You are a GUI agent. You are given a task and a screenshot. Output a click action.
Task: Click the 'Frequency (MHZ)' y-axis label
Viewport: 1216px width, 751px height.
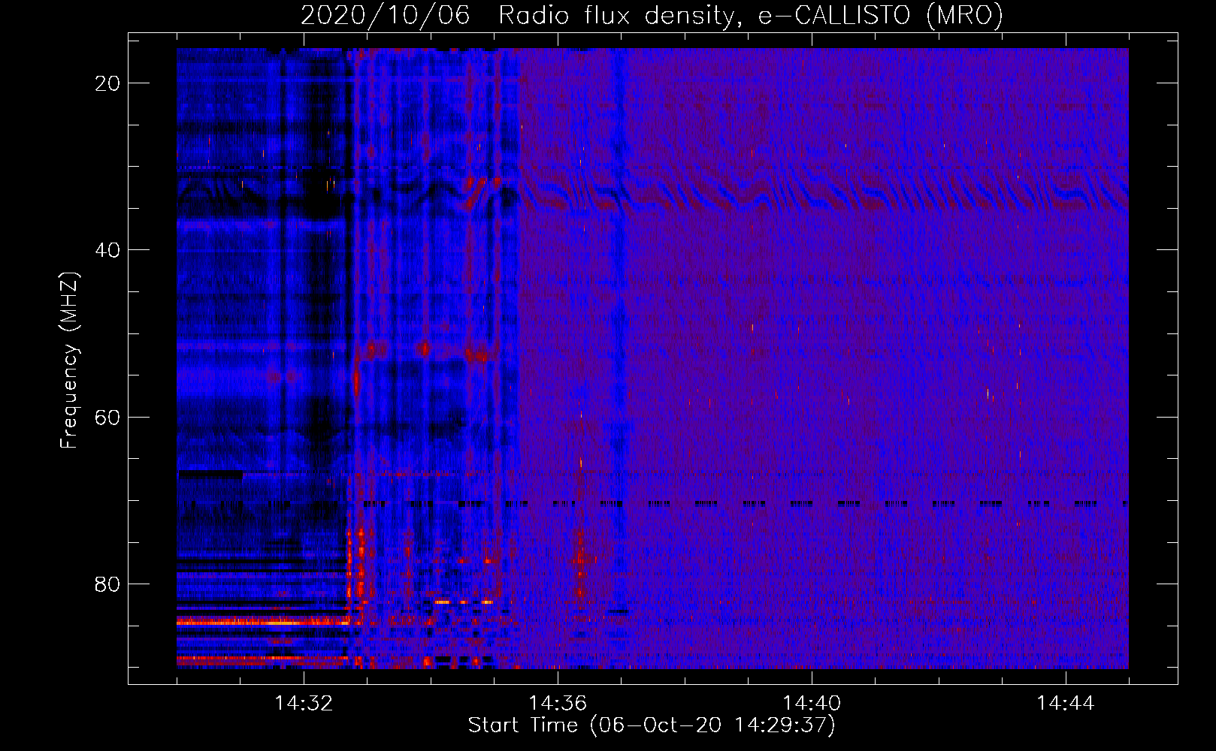69,360
